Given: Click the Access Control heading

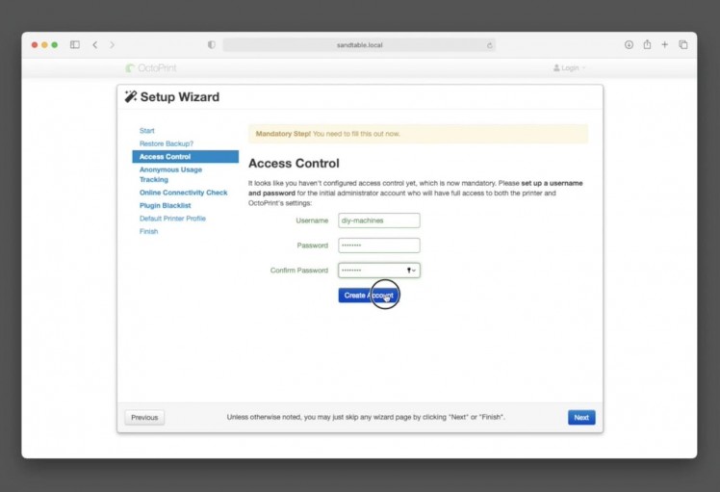Looking at the screenshot, I should pos(294,163).
